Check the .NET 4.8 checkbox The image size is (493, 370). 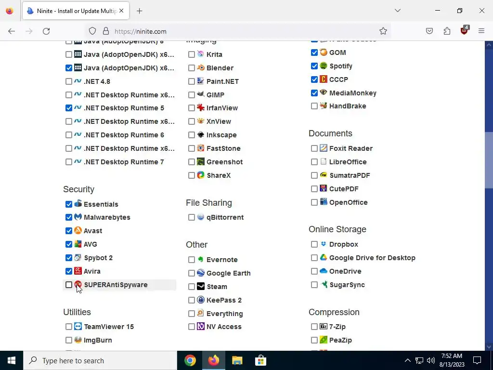tap(69, 81)
